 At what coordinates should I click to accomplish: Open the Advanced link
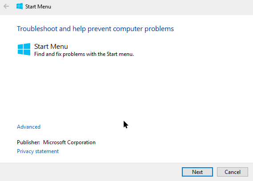(x=29, y=127)
